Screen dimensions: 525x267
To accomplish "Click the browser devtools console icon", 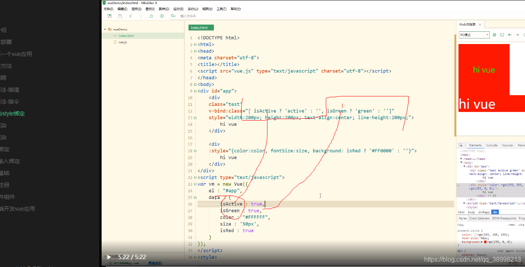I will pyautogui.click(x=502, y=35).
